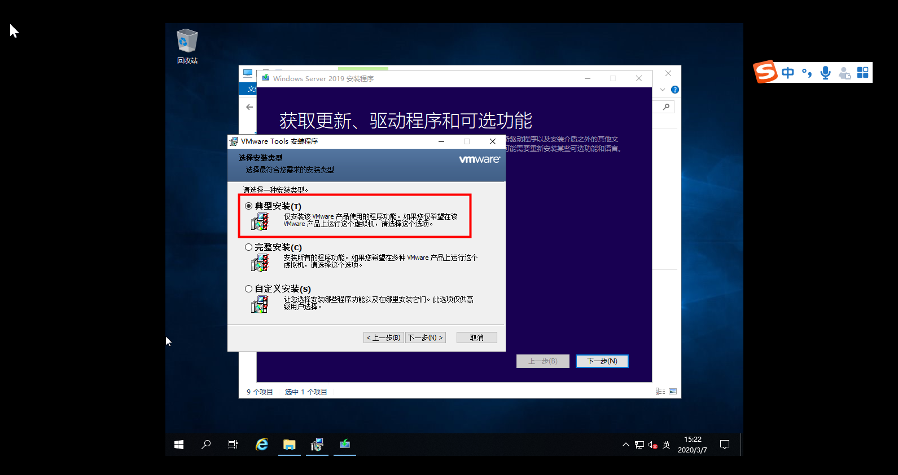This screenshot has width=898, height=475.
Task: Click the 英 input language indicator
Action: (667, 445)
